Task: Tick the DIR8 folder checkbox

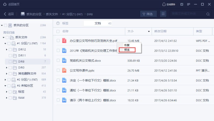Action: 10,62
